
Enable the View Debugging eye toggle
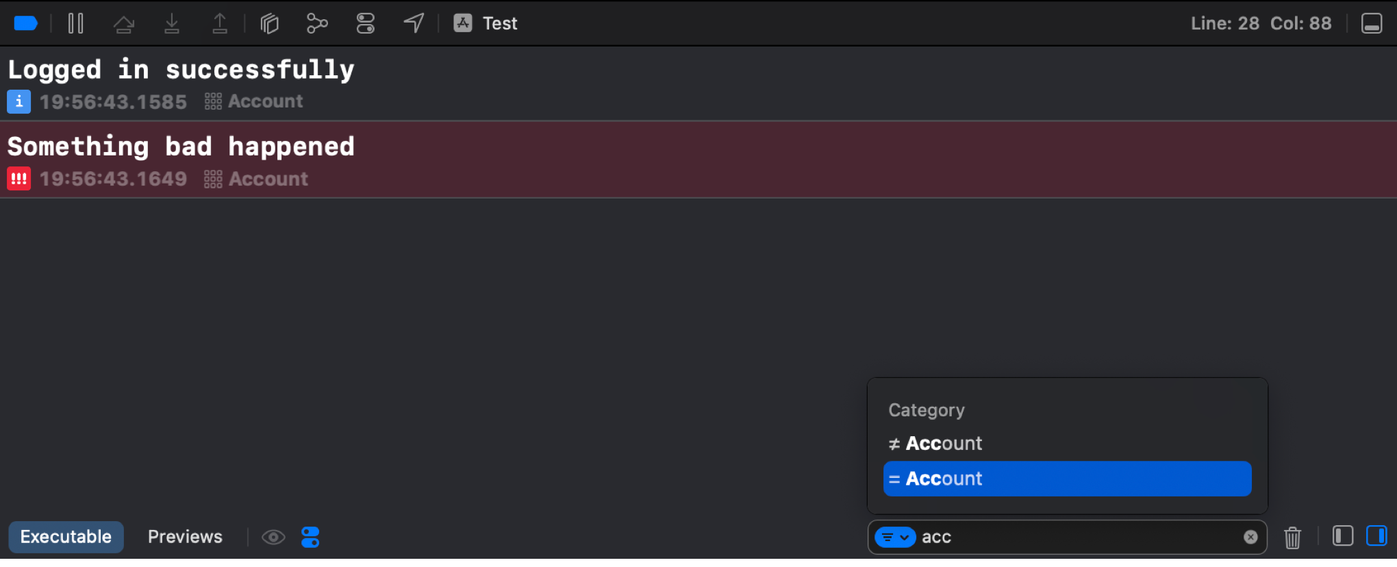tap(274, 537)
